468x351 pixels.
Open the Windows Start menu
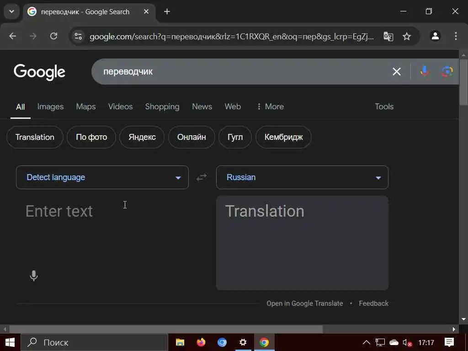coord(10,342)
